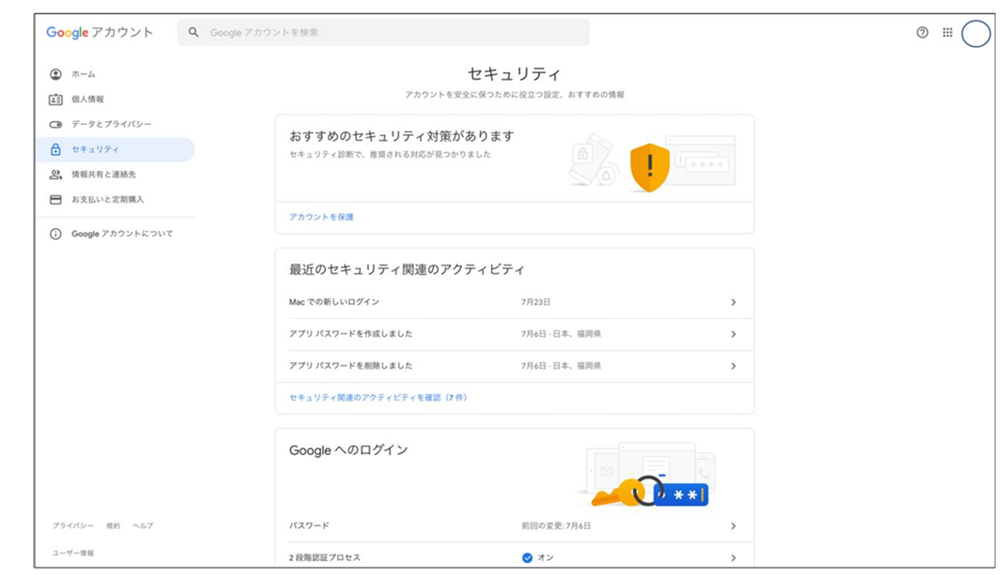This screenshot has width=1004, height=575.
Task: Click the search magnifier icon
Action: pos(193,32)
